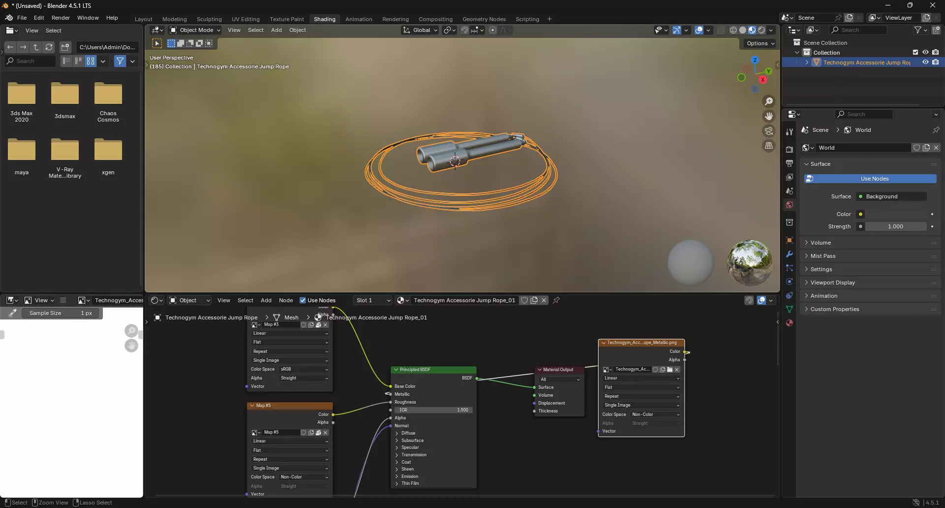Viewport: 945px width, 508px height.
Task: Open the Render properties tab
Action: pos(789,149)
